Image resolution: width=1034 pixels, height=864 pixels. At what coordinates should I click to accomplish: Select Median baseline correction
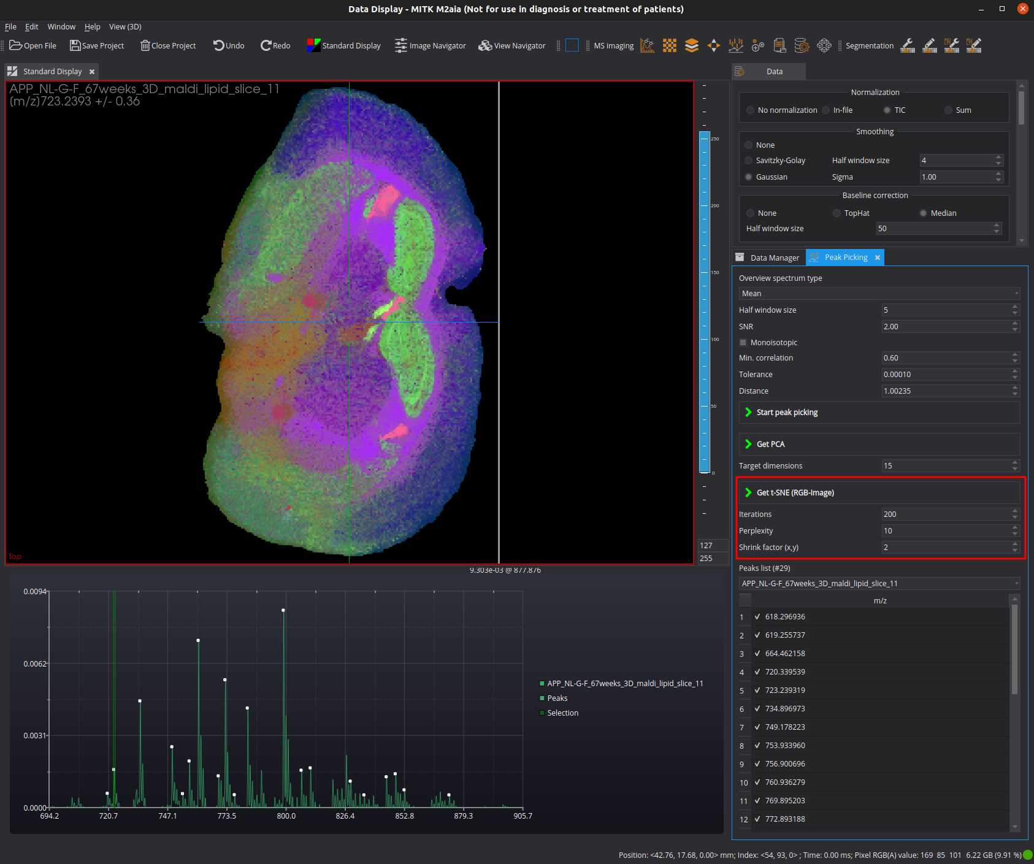pyautogui.click(x=923, y=213)
